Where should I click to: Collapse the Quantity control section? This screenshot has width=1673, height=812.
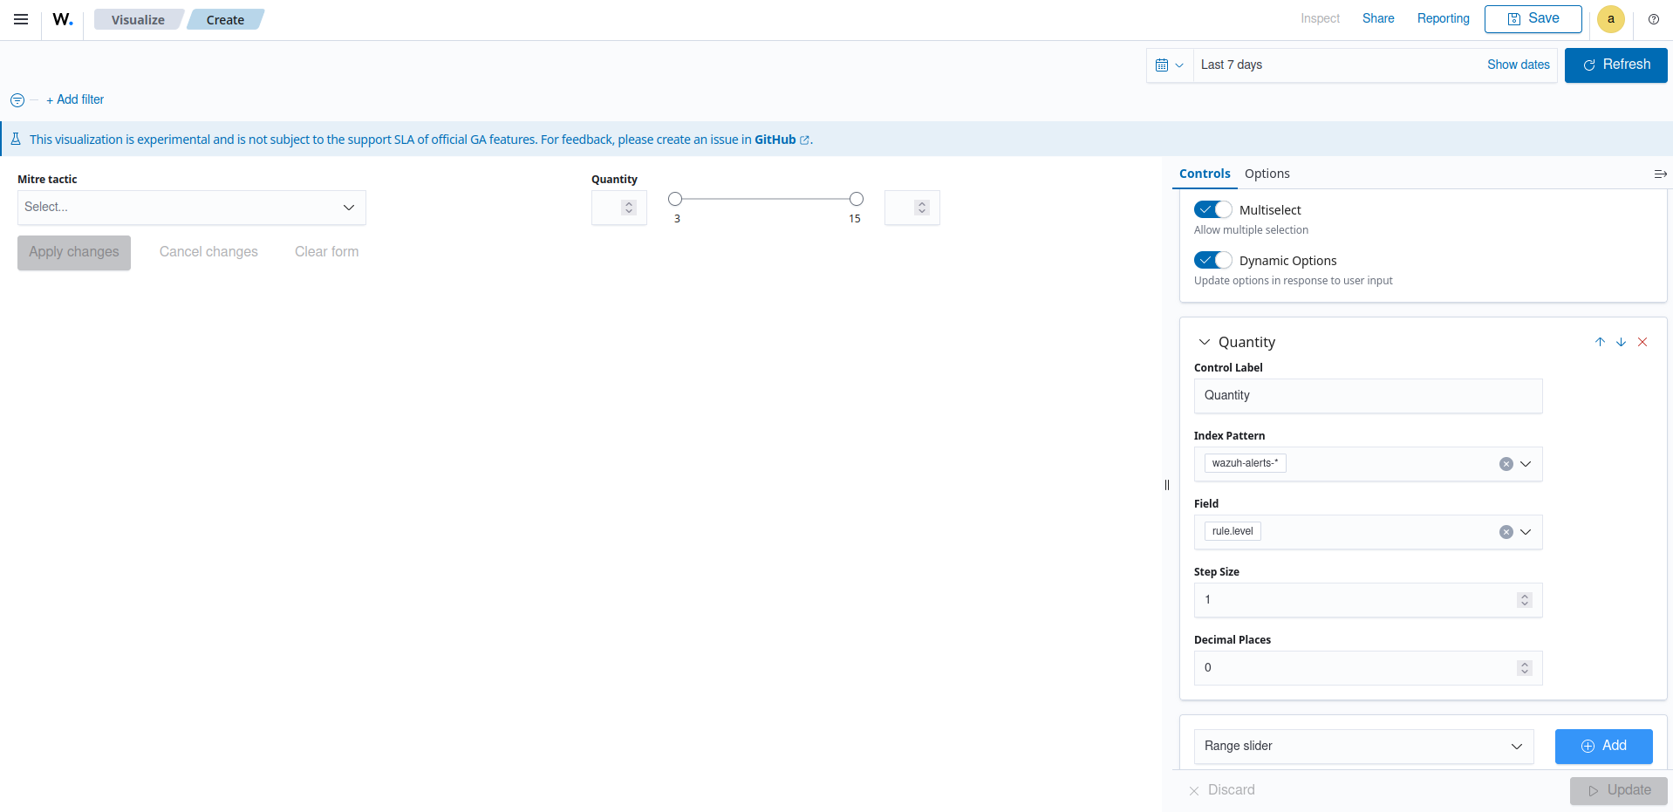(1205, 342)
